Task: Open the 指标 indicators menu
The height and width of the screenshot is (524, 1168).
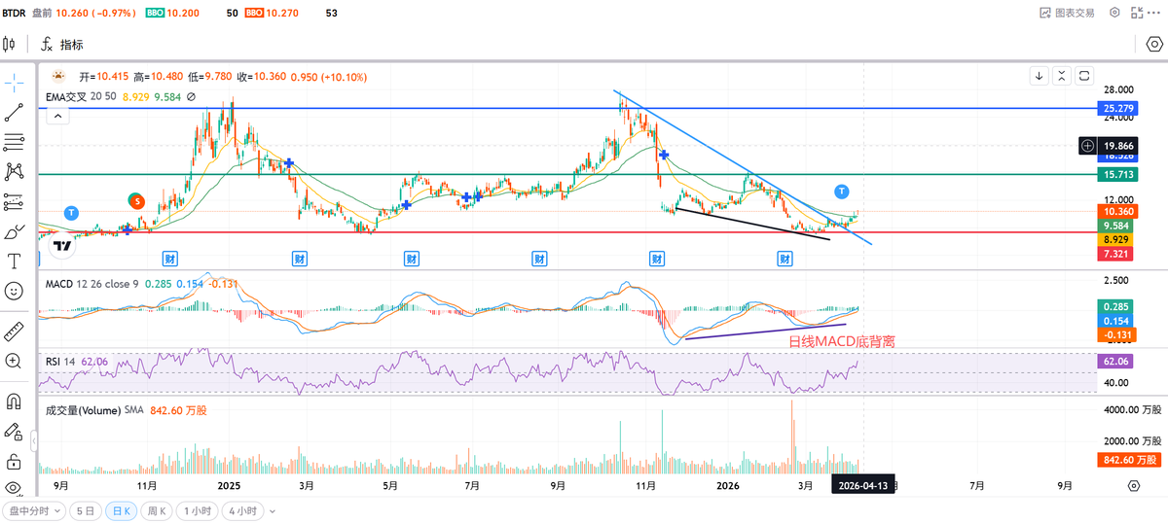Action: click(62, 45)
